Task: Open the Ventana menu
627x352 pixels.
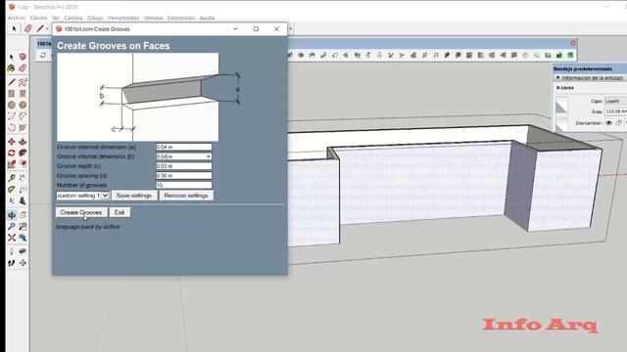Action: pos(153,18)
